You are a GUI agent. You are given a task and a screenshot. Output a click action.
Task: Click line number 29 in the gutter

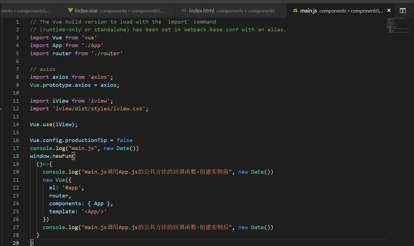[x=16, y=243]
